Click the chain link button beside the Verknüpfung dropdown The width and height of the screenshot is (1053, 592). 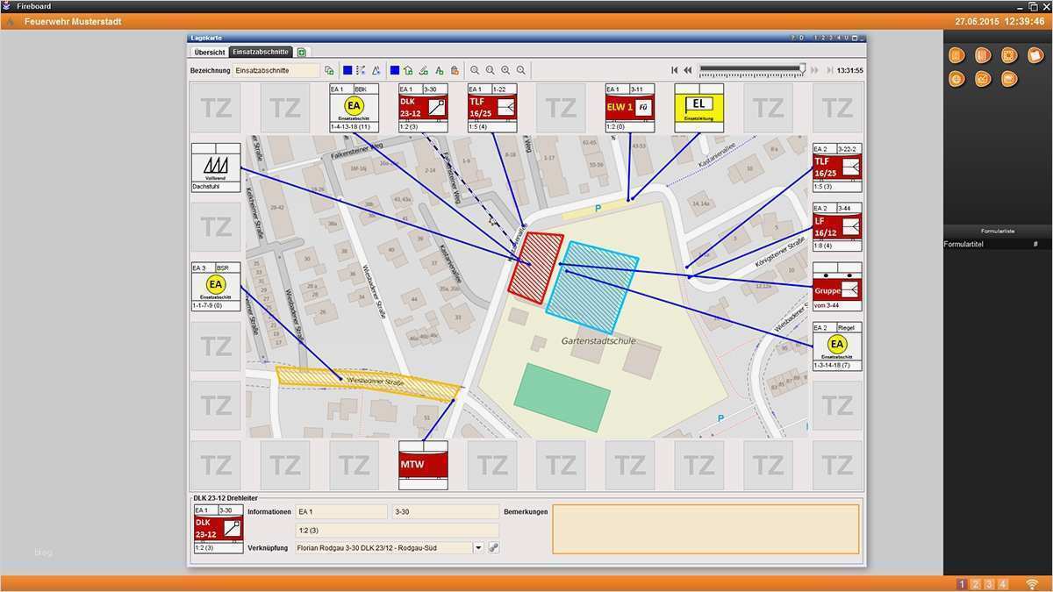tap(493, 547)
